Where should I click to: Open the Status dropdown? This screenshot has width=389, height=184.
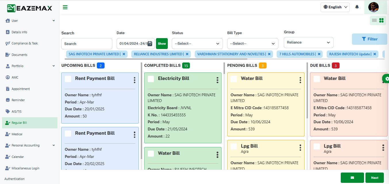(197, 44)
